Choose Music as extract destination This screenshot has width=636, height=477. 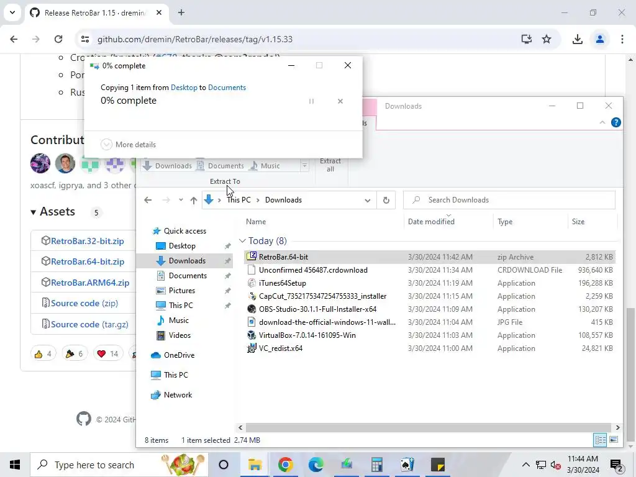(265, 165)
